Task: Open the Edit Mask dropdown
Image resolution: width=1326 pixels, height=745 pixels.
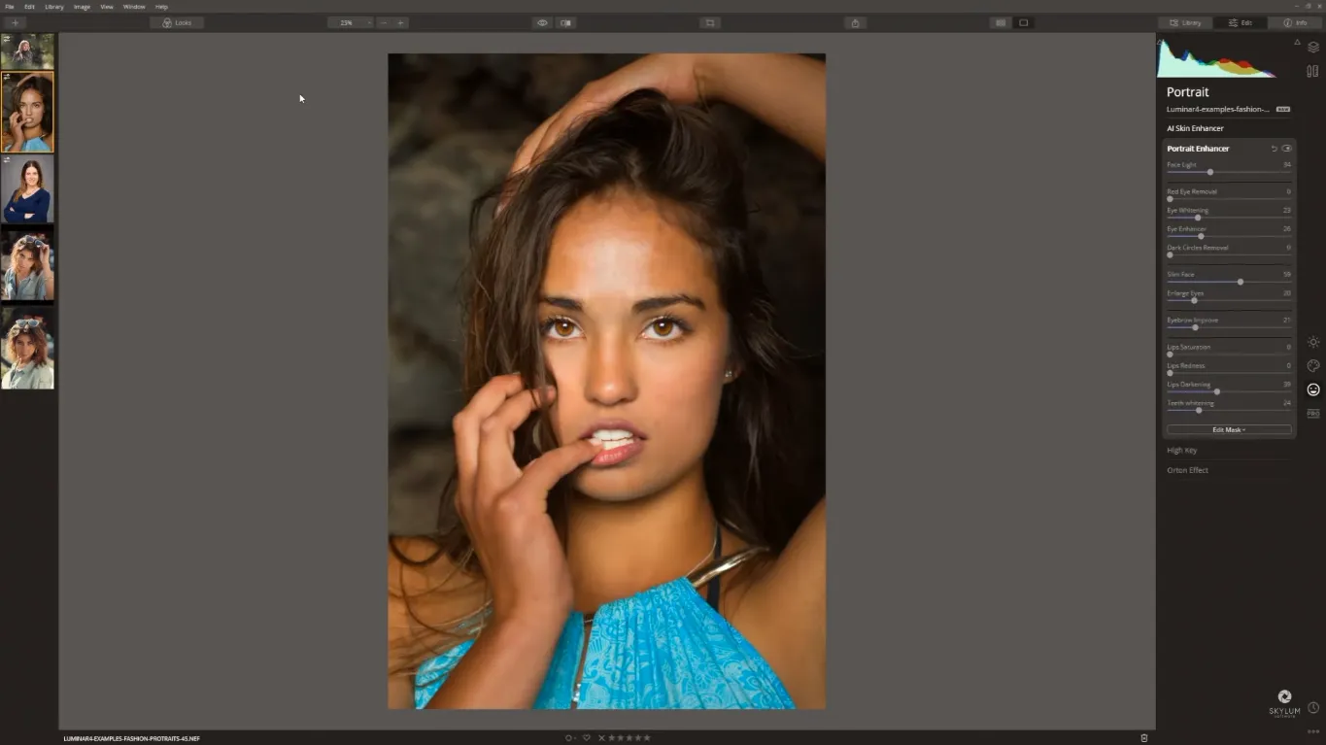Action: [1229, 429]
